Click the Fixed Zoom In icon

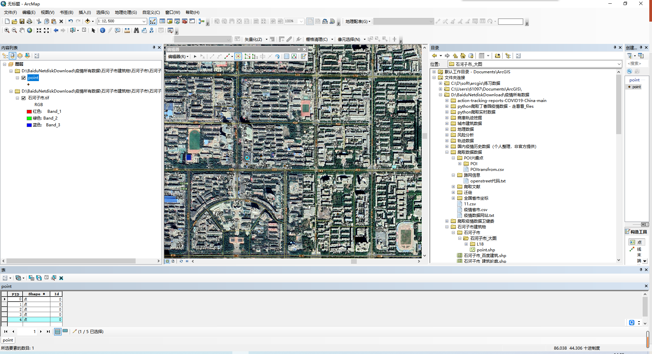[x=39, y=30]
